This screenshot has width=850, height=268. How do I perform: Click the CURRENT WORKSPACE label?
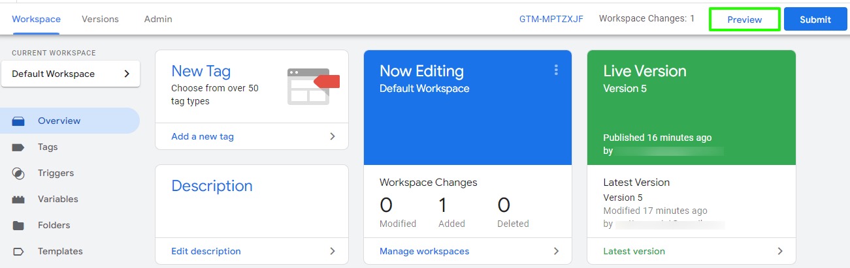[x=54, y=53]
